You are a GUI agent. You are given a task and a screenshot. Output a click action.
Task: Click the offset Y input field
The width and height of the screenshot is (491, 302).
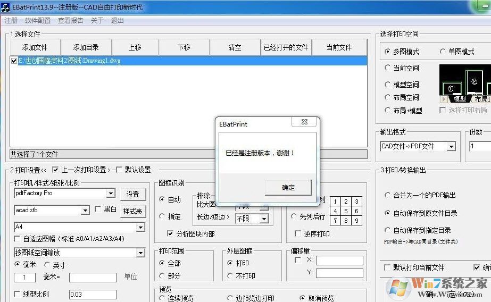339,273
